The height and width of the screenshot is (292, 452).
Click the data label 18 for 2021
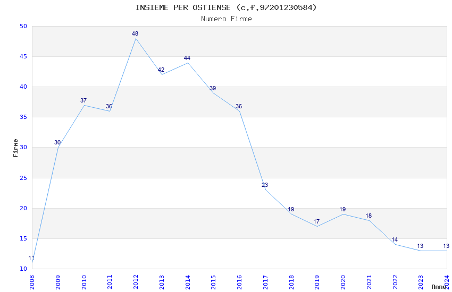click(x=369, y=216)
